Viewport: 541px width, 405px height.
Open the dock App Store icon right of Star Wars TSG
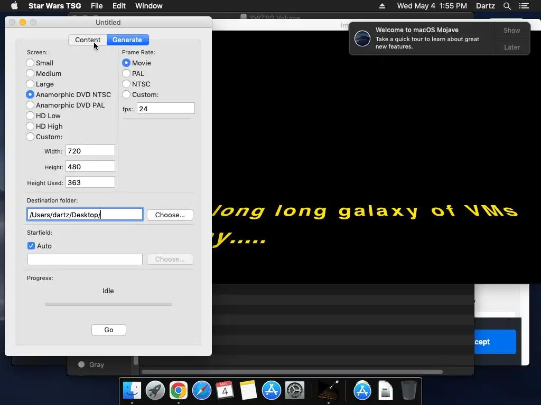[x=362, y=391]
